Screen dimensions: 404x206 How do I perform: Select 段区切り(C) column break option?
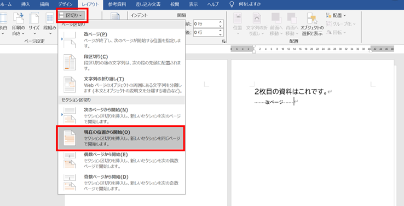122,62
